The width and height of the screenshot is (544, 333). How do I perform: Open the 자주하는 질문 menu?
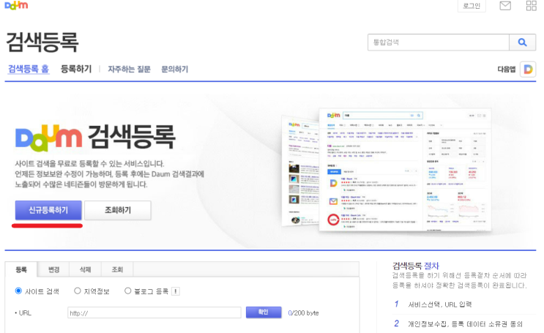tap(129, 70)
